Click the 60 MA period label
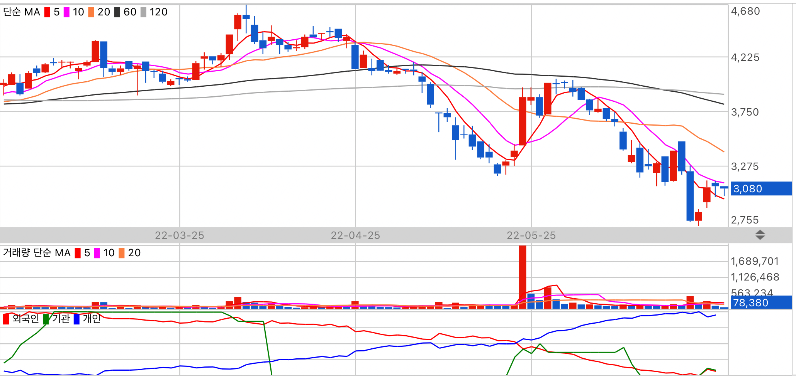Image resolution: width=796 pixels, height=378 pixels. point(130,12)
